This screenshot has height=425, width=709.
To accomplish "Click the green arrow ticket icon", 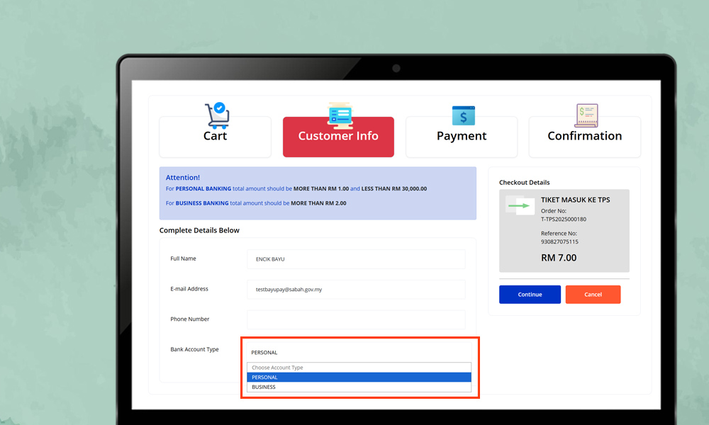I will (520, 206).
